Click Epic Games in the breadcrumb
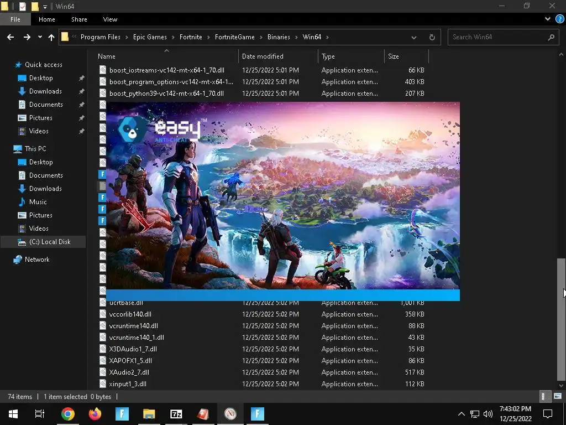This screenshot has width=566, height=425. (150, 37)
